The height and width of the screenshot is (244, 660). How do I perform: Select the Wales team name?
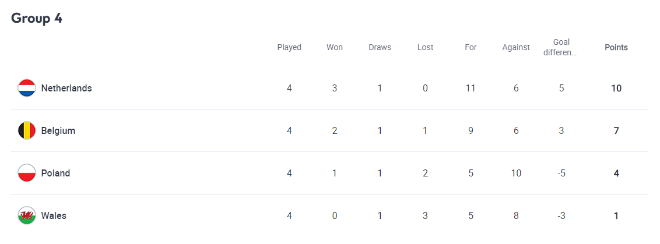coord(54,216)
